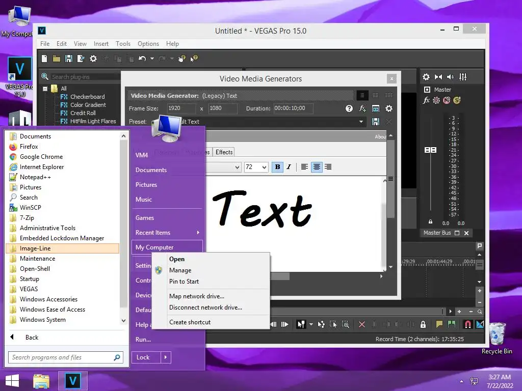522x391 pixels.
Task: Select the Checkerboard plug-in
Action: click(x=87, y=97)
